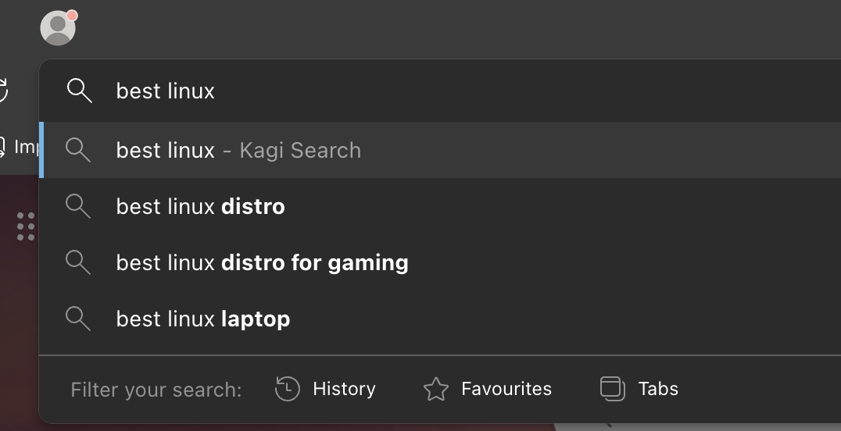Click the reload page icon
Image resolution: width=841 pixels, height=431 pixels.
point(3,91)
